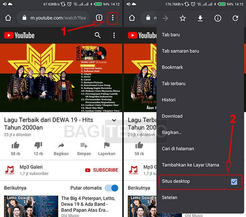The width and height of the screenshot is (246, 217).
Task: Select Tambahkan ke Layar Utama
Action: click(x=200, y=165)
